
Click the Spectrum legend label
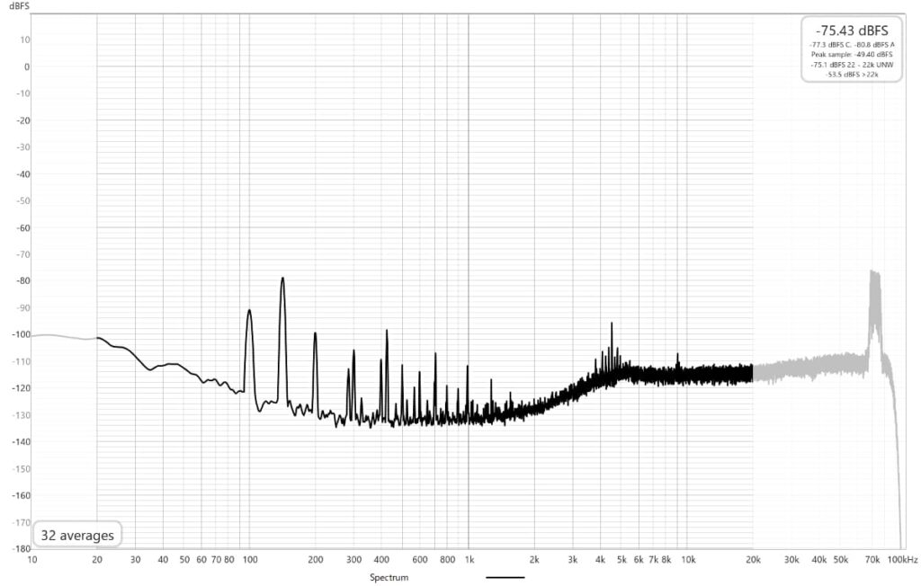389,577
